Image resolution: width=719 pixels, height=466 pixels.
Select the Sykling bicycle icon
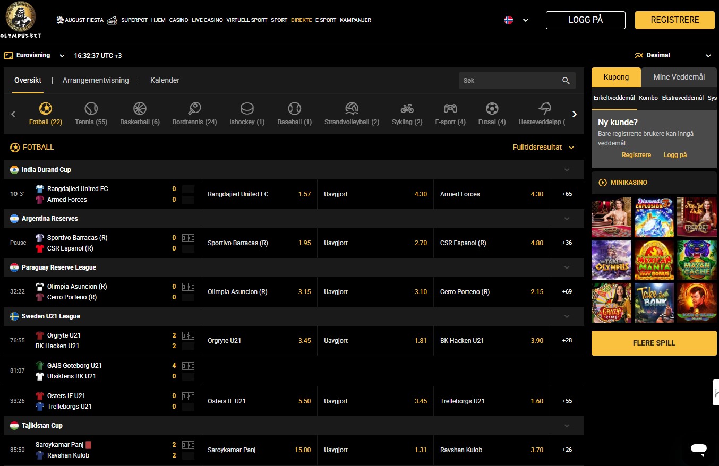(407, 109)
